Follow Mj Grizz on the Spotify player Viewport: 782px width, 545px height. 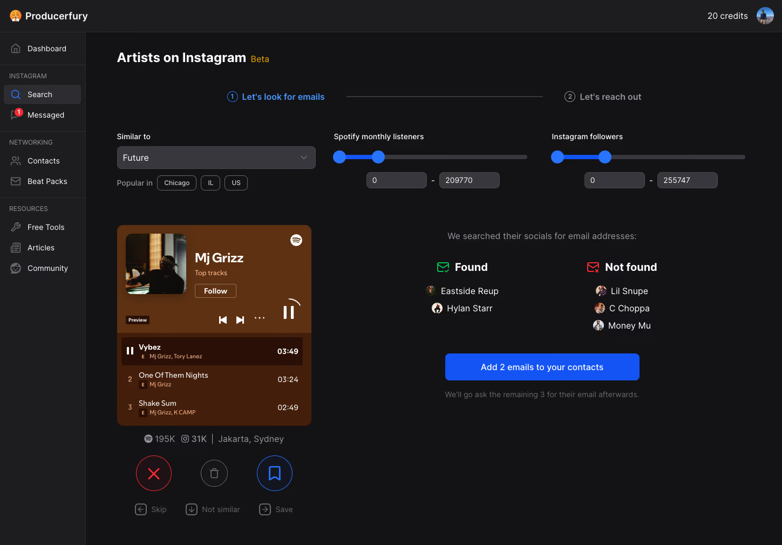pos(215,291)
